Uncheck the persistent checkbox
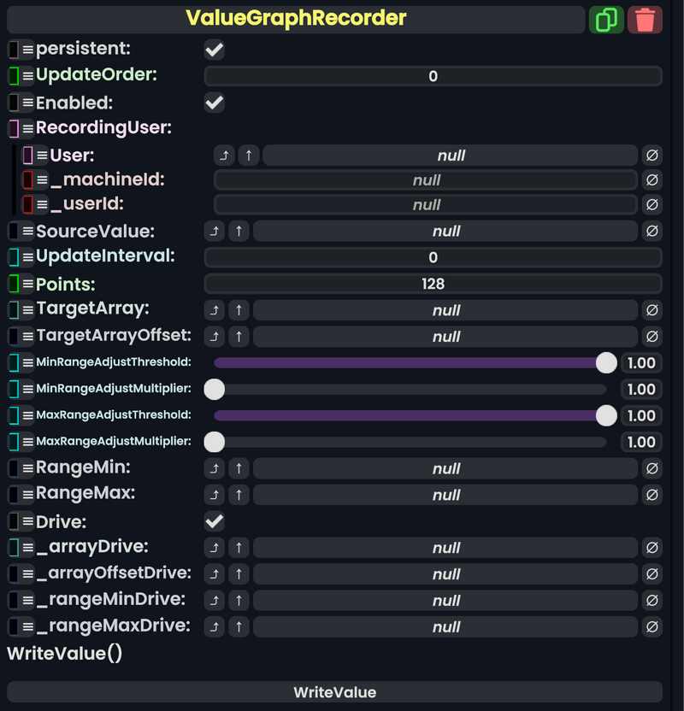This screenshot has width=684, height=711. click(x=213, y=49)
